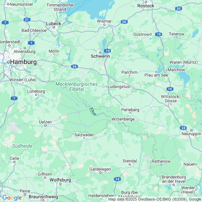Viewport: 202px width, 202px height.
Task: Click the Elbe river label
Action: pyautogui.click(x=93, y=112)
